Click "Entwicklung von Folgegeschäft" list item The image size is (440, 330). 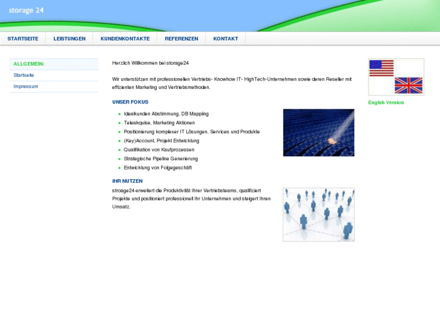click(158, 168)
